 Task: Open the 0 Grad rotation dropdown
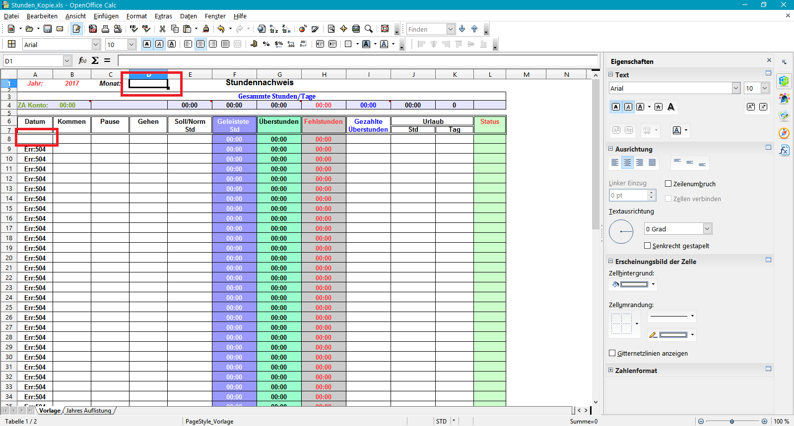[707, 229]
